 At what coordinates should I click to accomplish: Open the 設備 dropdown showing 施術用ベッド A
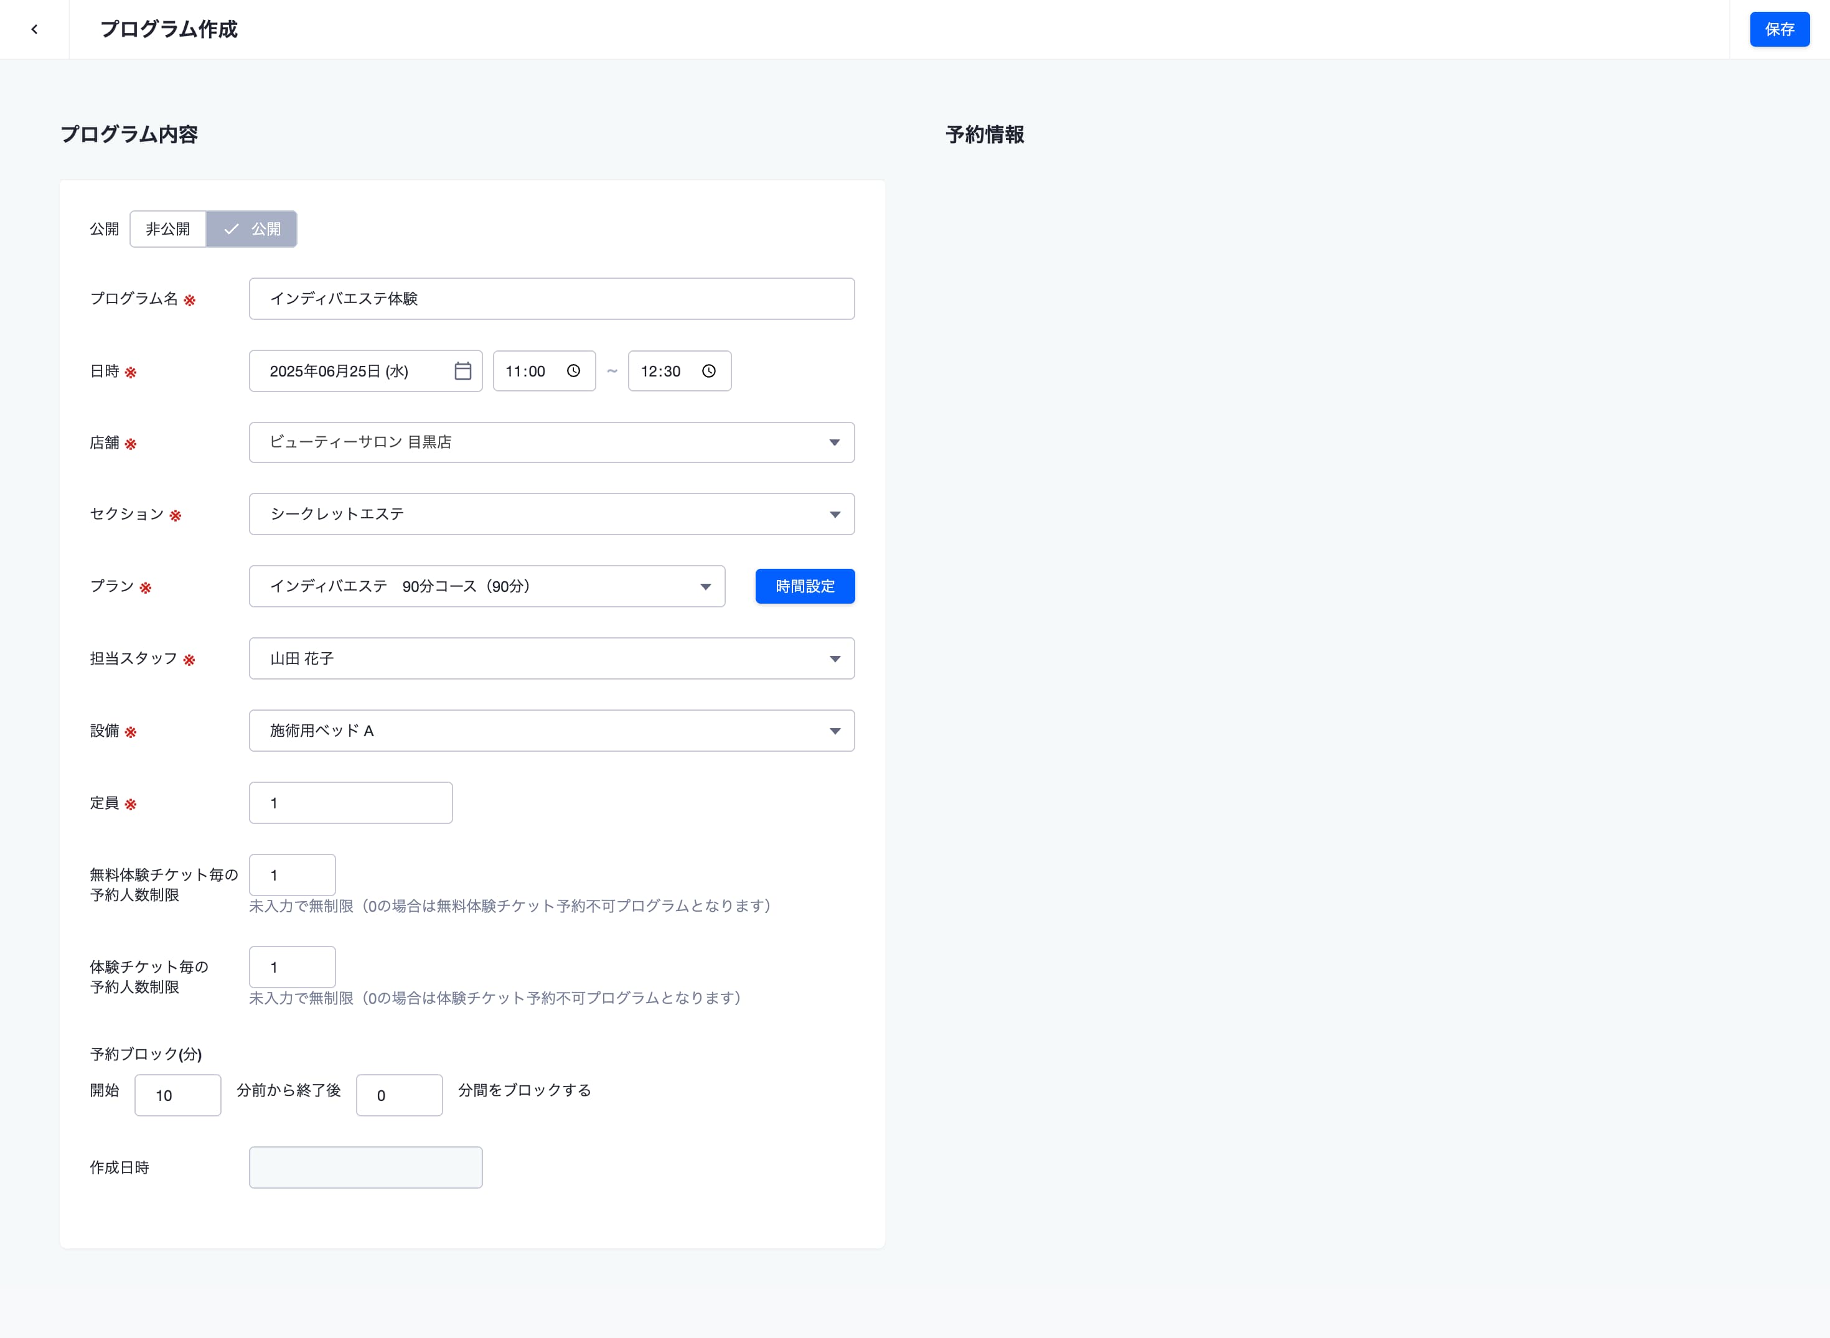[551, 731]
